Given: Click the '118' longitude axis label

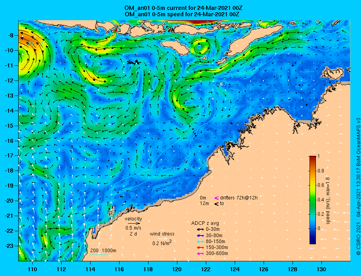Looking at the screenshot, I should coord(148,269).
